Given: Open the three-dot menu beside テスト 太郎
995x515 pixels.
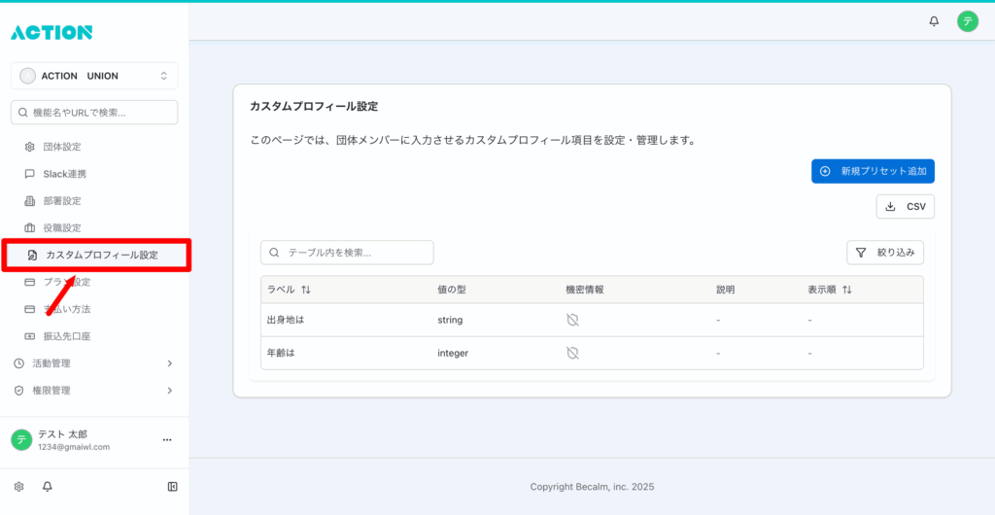Looking at the screenshot, I should coord(166,440).
